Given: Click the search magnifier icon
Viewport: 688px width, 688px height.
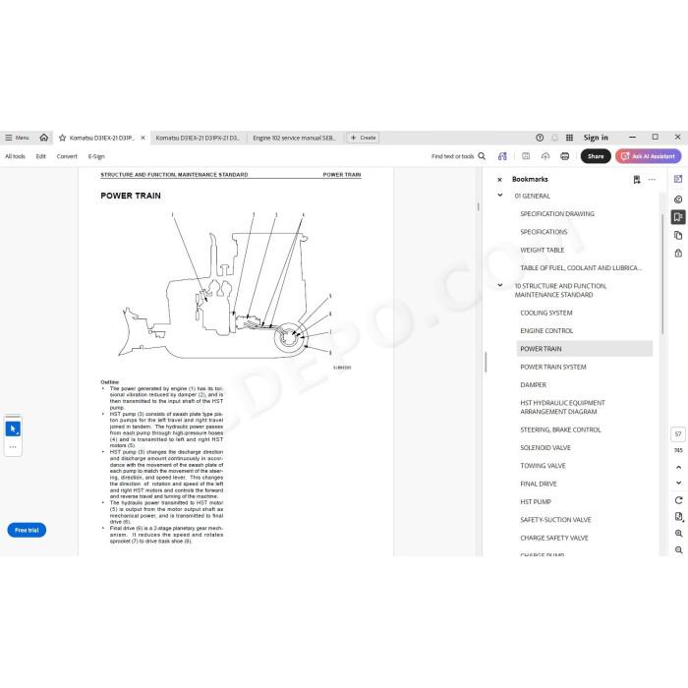Looking at the screenshot, I should 482,156.
